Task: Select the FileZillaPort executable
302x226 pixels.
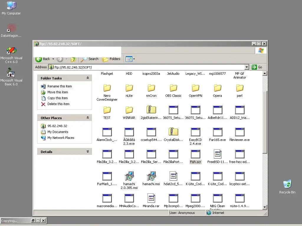Action: coord(173,157)
